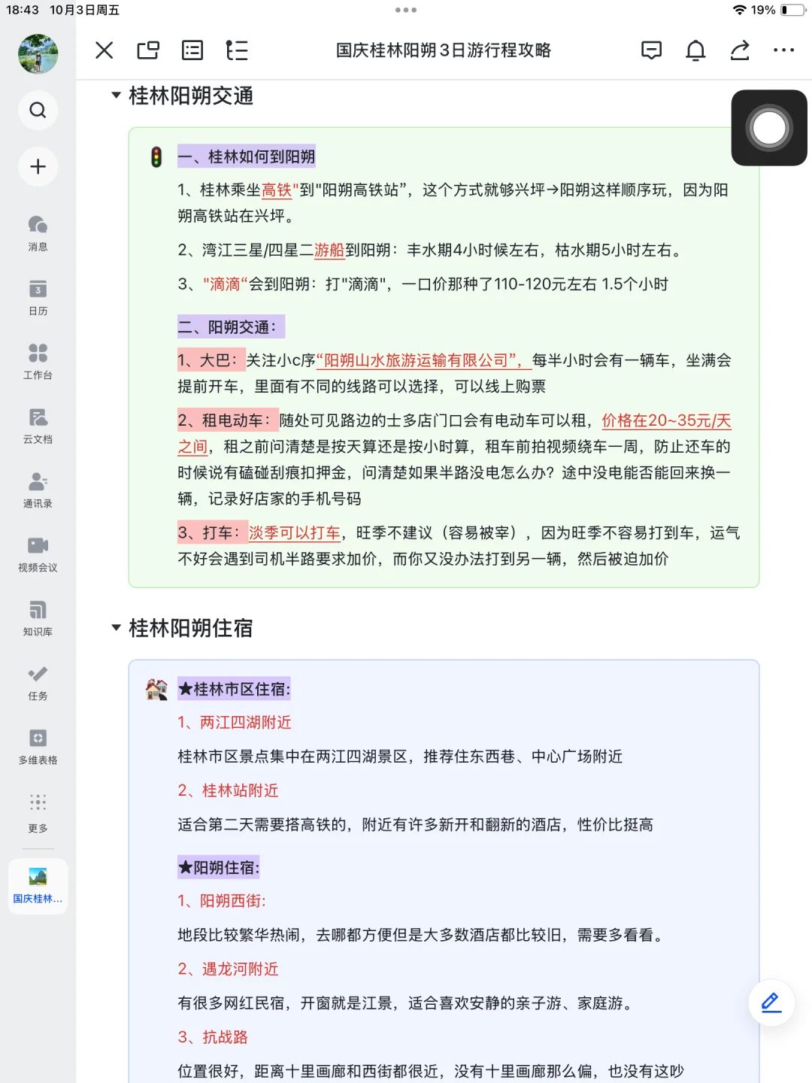Click the 淡季可以打车 link

coord(293,532)
